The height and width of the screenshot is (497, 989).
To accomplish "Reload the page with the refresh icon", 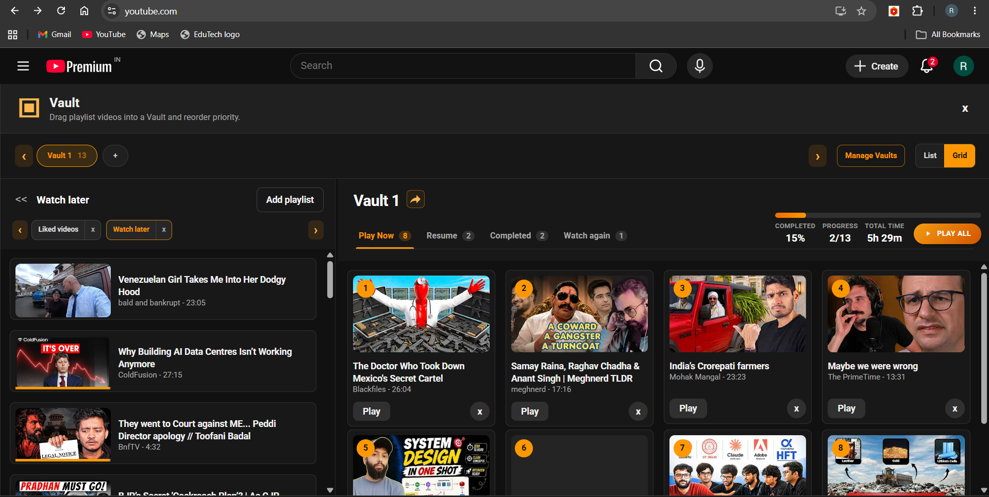I will tap(61, 11).
